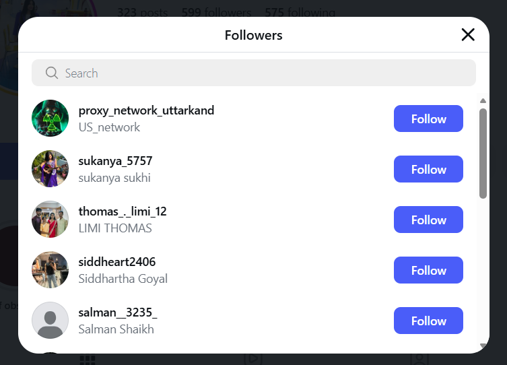The height and width of the screenshot is (365, 507).
Task: Open the proxy_network_uttarkand username link
Action: [x=146, y=110]
